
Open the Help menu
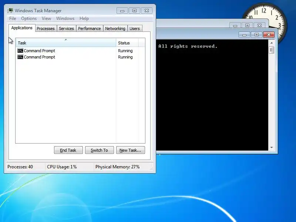tap(84, 18)
